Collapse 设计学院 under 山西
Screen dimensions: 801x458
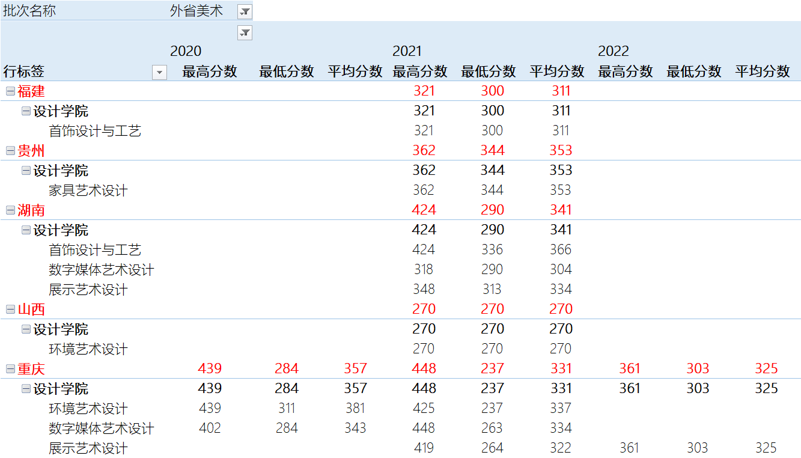pos(26,329)
